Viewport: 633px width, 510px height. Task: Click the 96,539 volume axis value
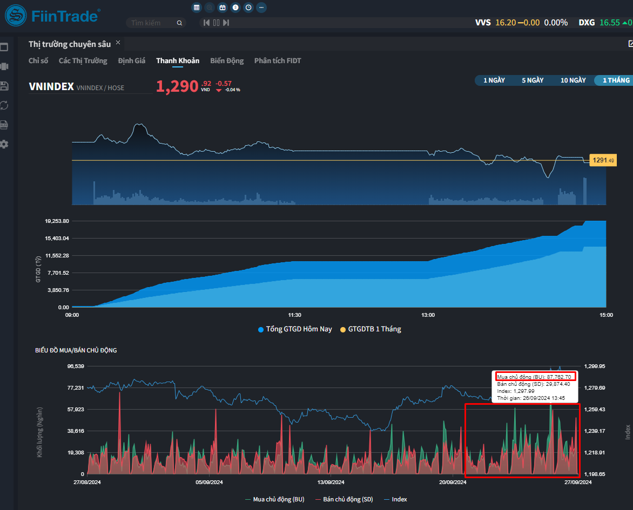(x=76, y=366)
